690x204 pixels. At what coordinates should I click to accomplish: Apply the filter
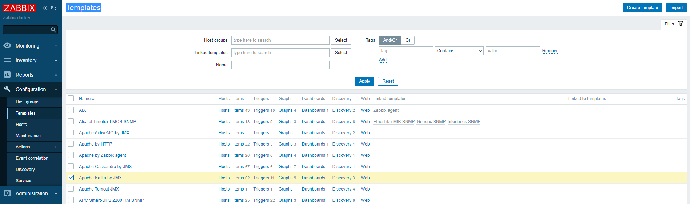364,81
